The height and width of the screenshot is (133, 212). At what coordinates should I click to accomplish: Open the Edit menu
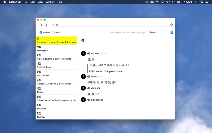pyautogui.click(x=32, y=2)
